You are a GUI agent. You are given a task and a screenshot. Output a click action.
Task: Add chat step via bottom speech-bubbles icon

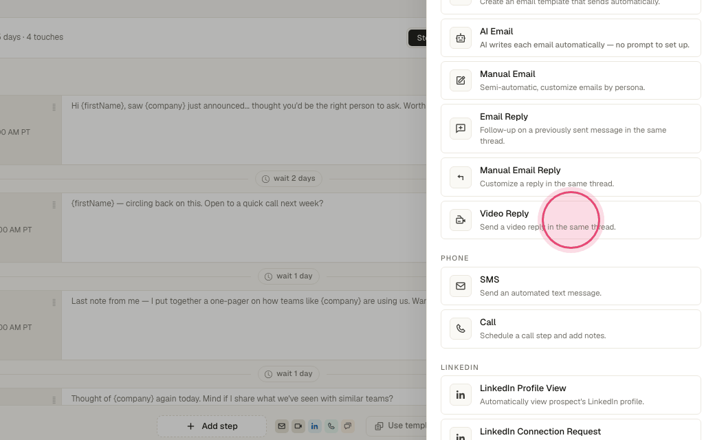(347, 426)
